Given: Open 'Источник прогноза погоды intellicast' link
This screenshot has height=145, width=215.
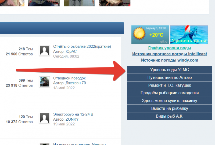Looking at the screenshot, I should (170, 54).
